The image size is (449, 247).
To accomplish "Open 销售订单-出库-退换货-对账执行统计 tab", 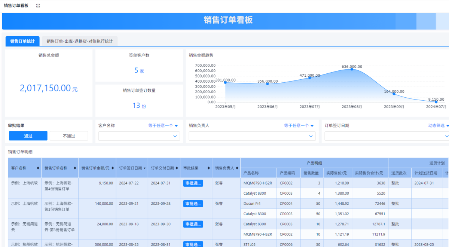I will click(79, 41).
